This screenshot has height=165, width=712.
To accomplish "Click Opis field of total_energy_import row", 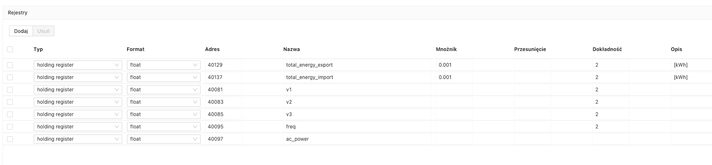I will tap(690, 77).
